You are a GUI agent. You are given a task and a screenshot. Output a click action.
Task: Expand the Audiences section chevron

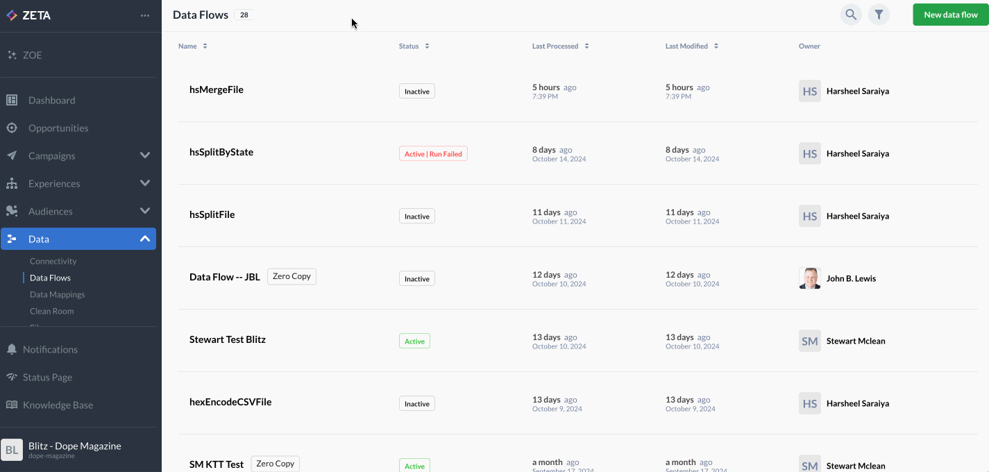(144, 211)
